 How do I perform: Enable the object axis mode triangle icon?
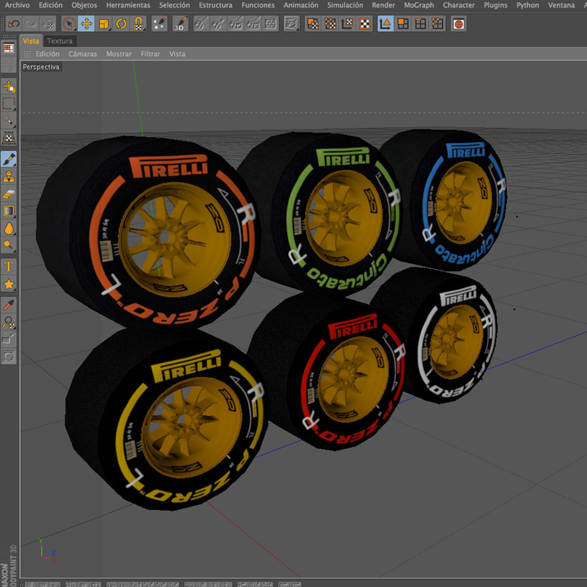pyautogui.click(x=385, y=23)
